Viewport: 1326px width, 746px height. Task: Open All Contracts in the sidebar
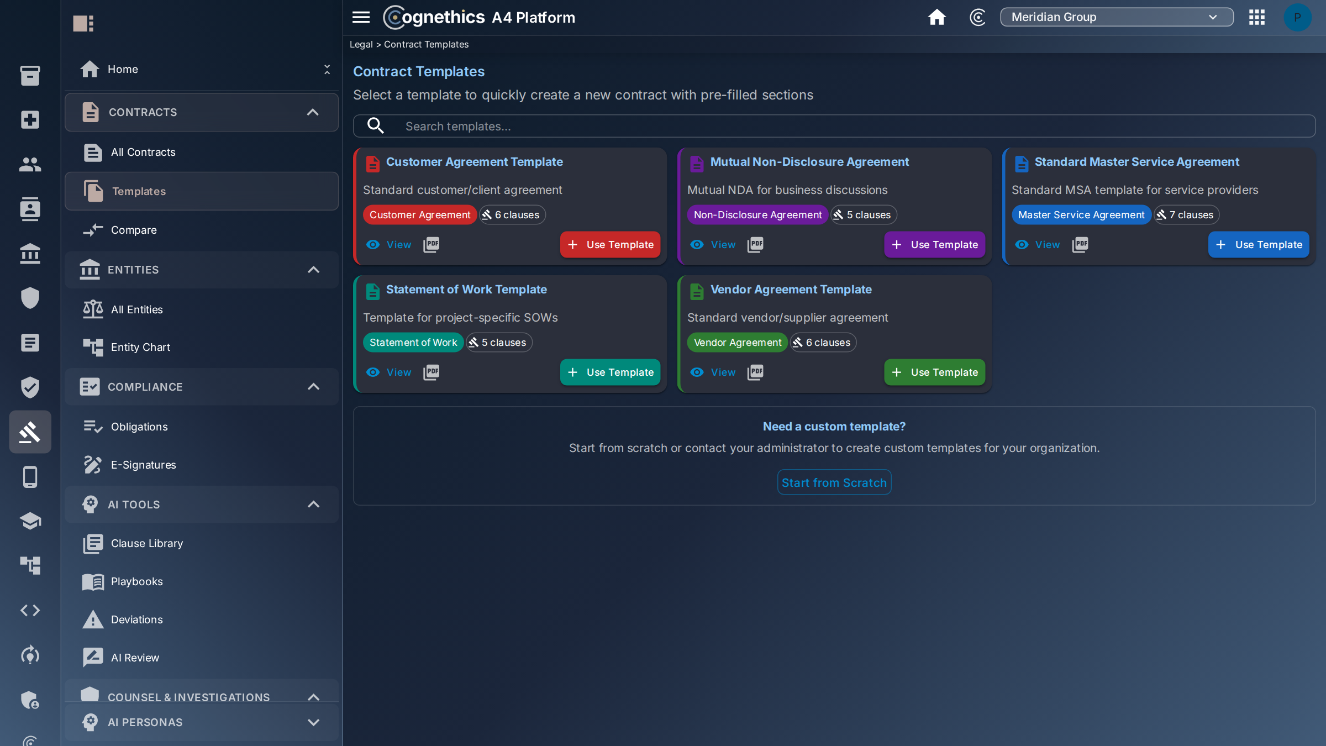click(202, 152)
